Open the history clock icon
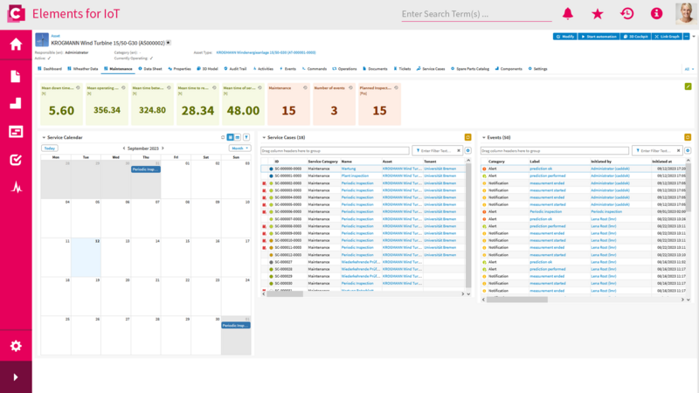This screenshot has width=699, height=393. coord(626,14)
